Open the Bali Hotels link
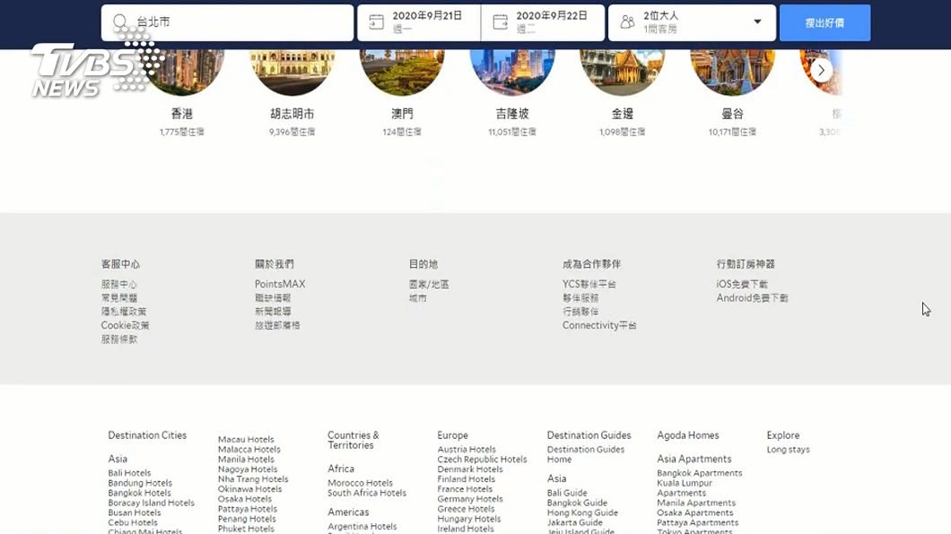 click(130, 473)
